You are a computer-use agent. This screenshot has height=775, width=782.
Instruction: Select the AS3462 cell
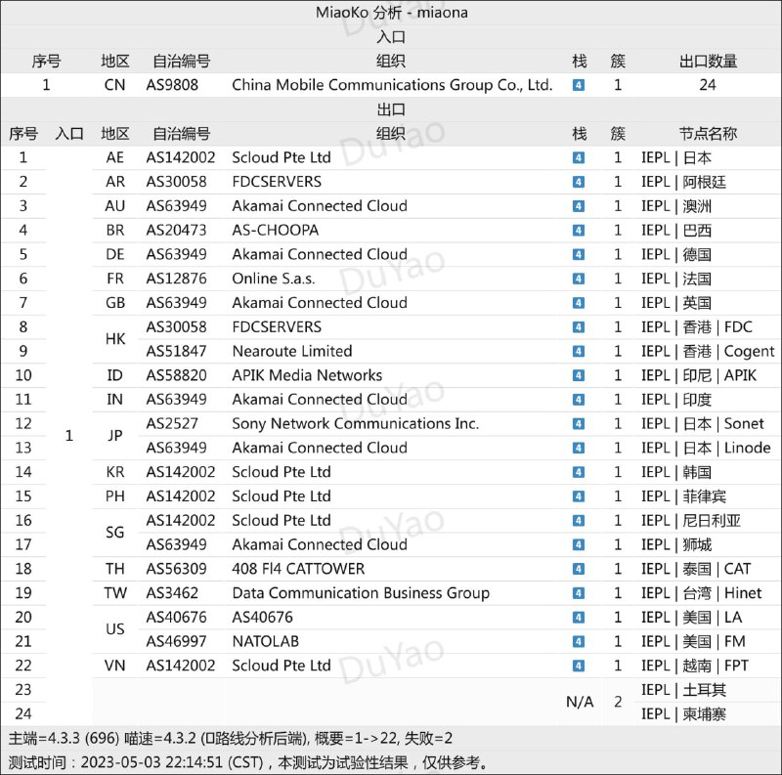[x=172, y=593]
